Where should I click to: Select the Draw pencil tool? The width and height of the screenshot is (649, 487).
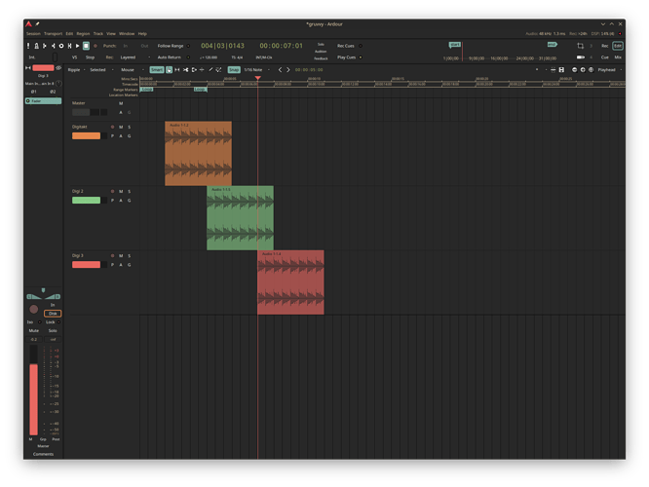tap(210, 70)
